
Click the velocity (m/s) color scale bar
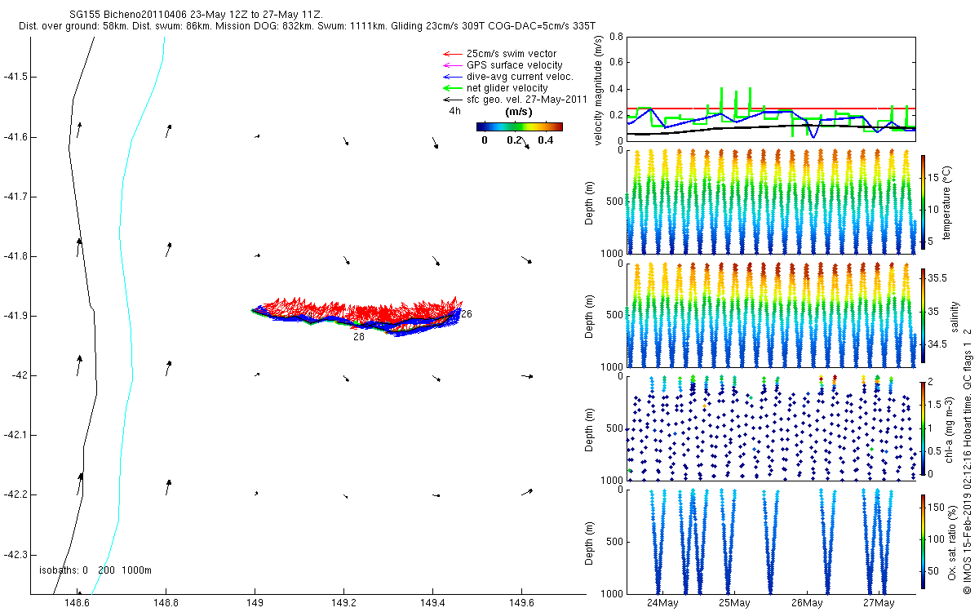point(519,126)
